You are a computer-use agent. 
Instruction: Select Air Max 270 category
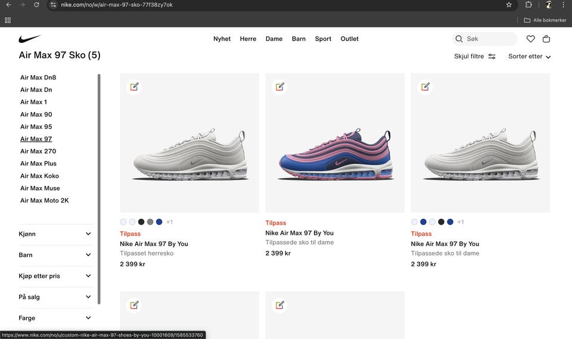pyautogui.click(x=38, y=151)
